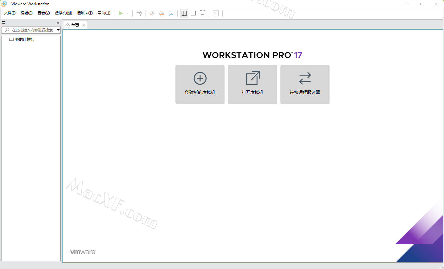Click 打开虚拟机 button

pos(253,85)
